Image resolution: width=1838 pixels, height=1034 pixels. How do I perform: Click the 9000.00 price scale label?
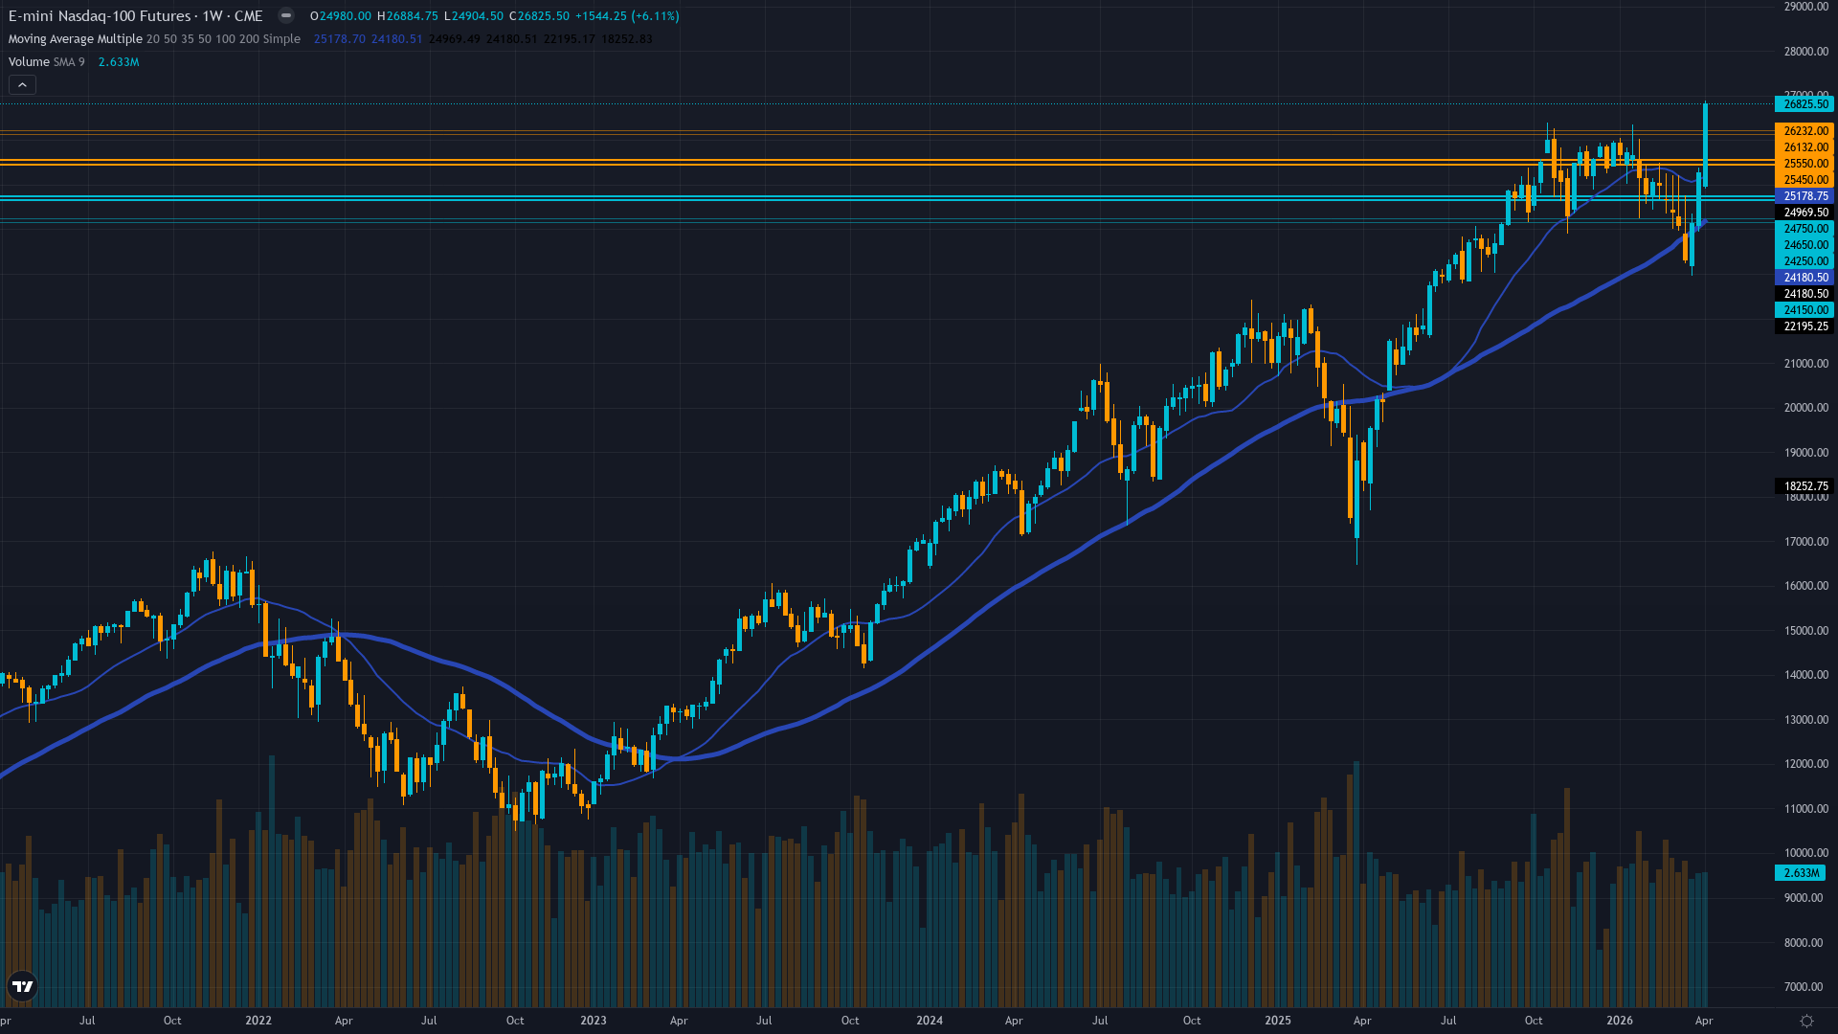tap(1804, 898)
